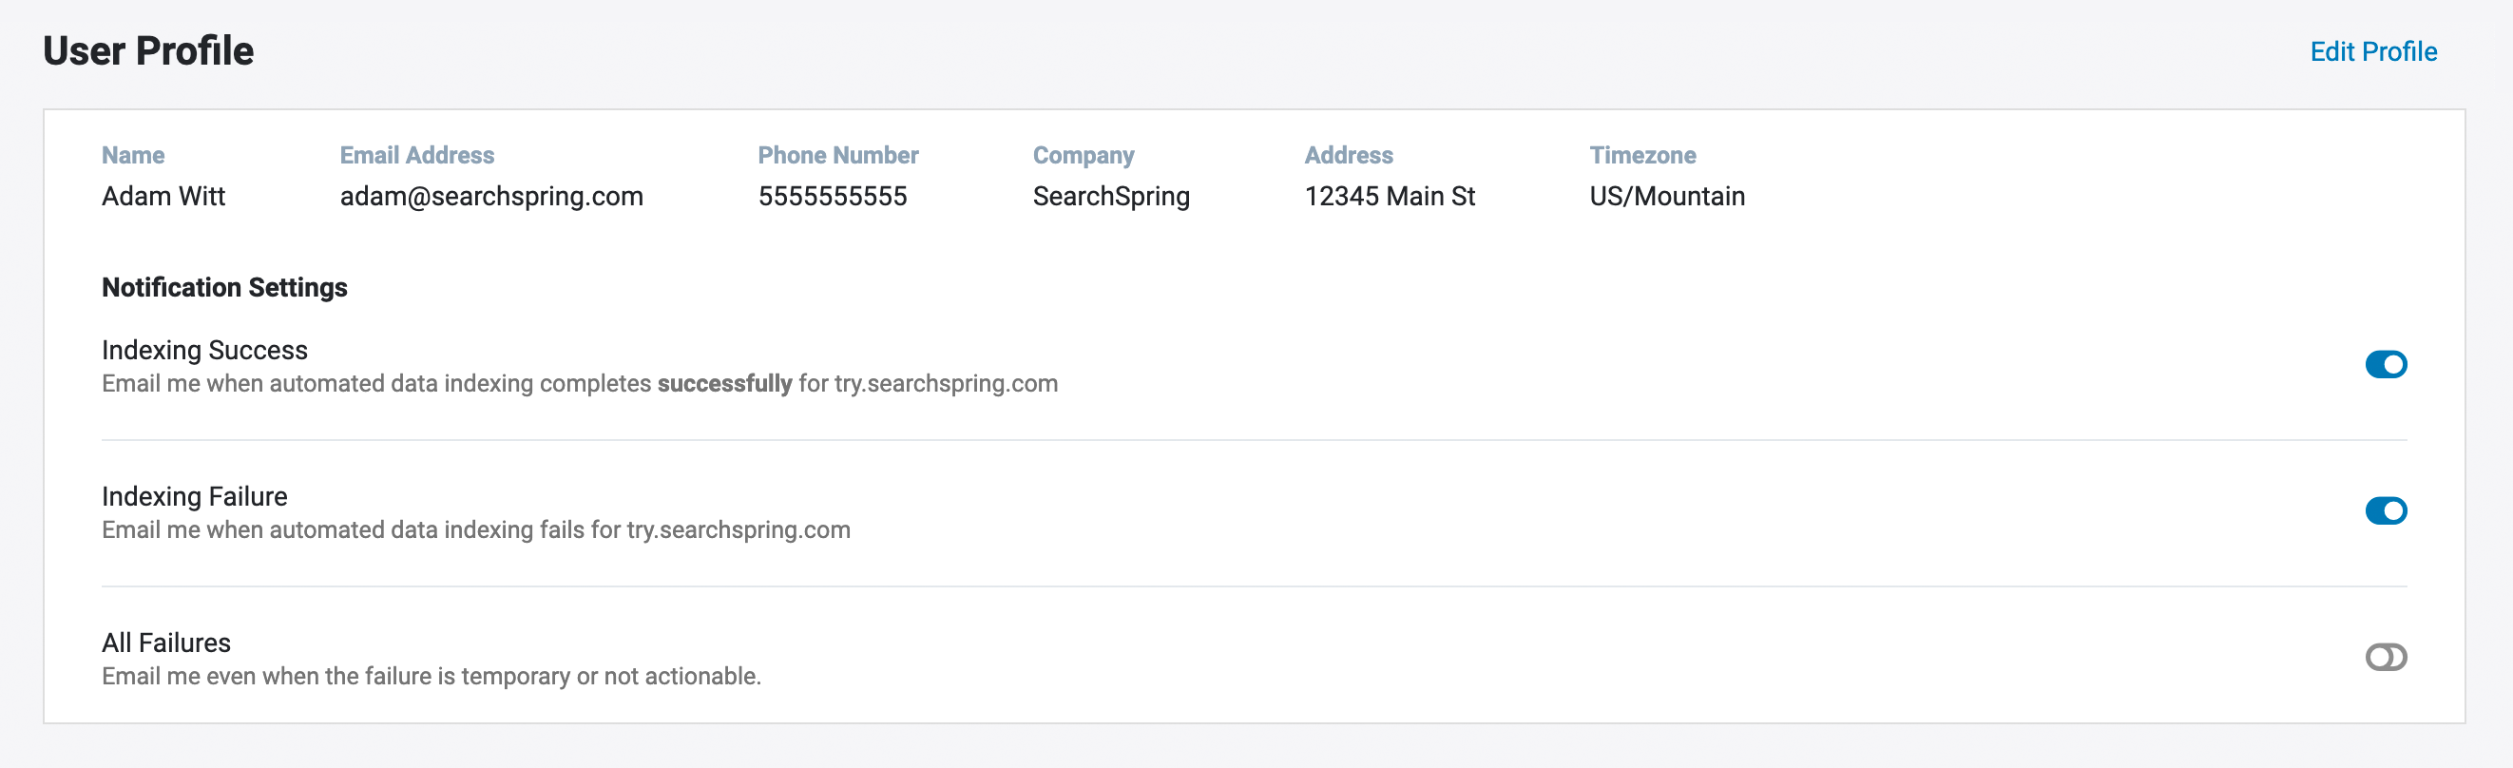2513x768 pixels.
Task: Open the Edit Profile link
Action: [2372, 51]
